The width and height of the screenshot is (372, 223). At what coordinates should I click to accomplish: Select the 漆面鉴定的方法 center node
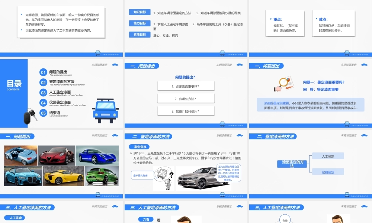pyautogui.click(x=292, y=164)
